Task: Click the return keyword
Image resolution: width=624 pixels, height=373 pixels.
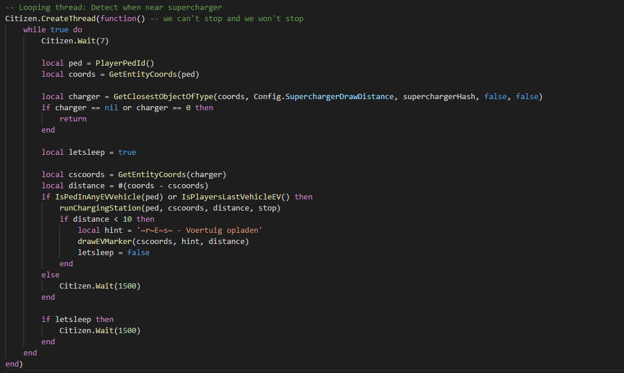Action: 73,118
